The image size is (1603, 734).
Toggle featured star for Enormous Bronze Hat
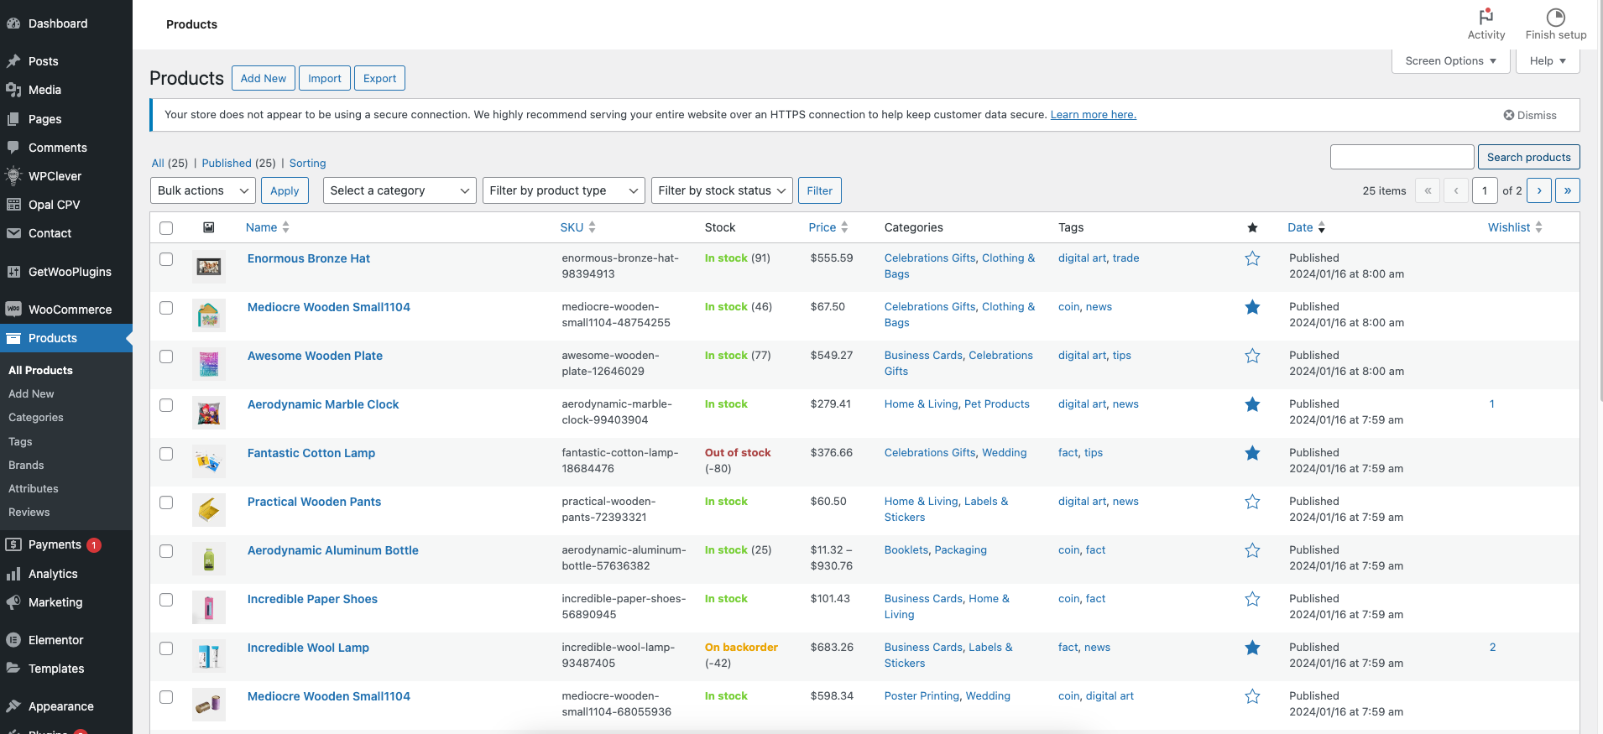[1252, 259]
